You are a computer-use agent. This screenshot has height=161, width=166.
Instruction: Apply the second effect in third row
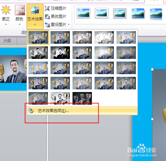pyautogui.click(x=60, y=68)
